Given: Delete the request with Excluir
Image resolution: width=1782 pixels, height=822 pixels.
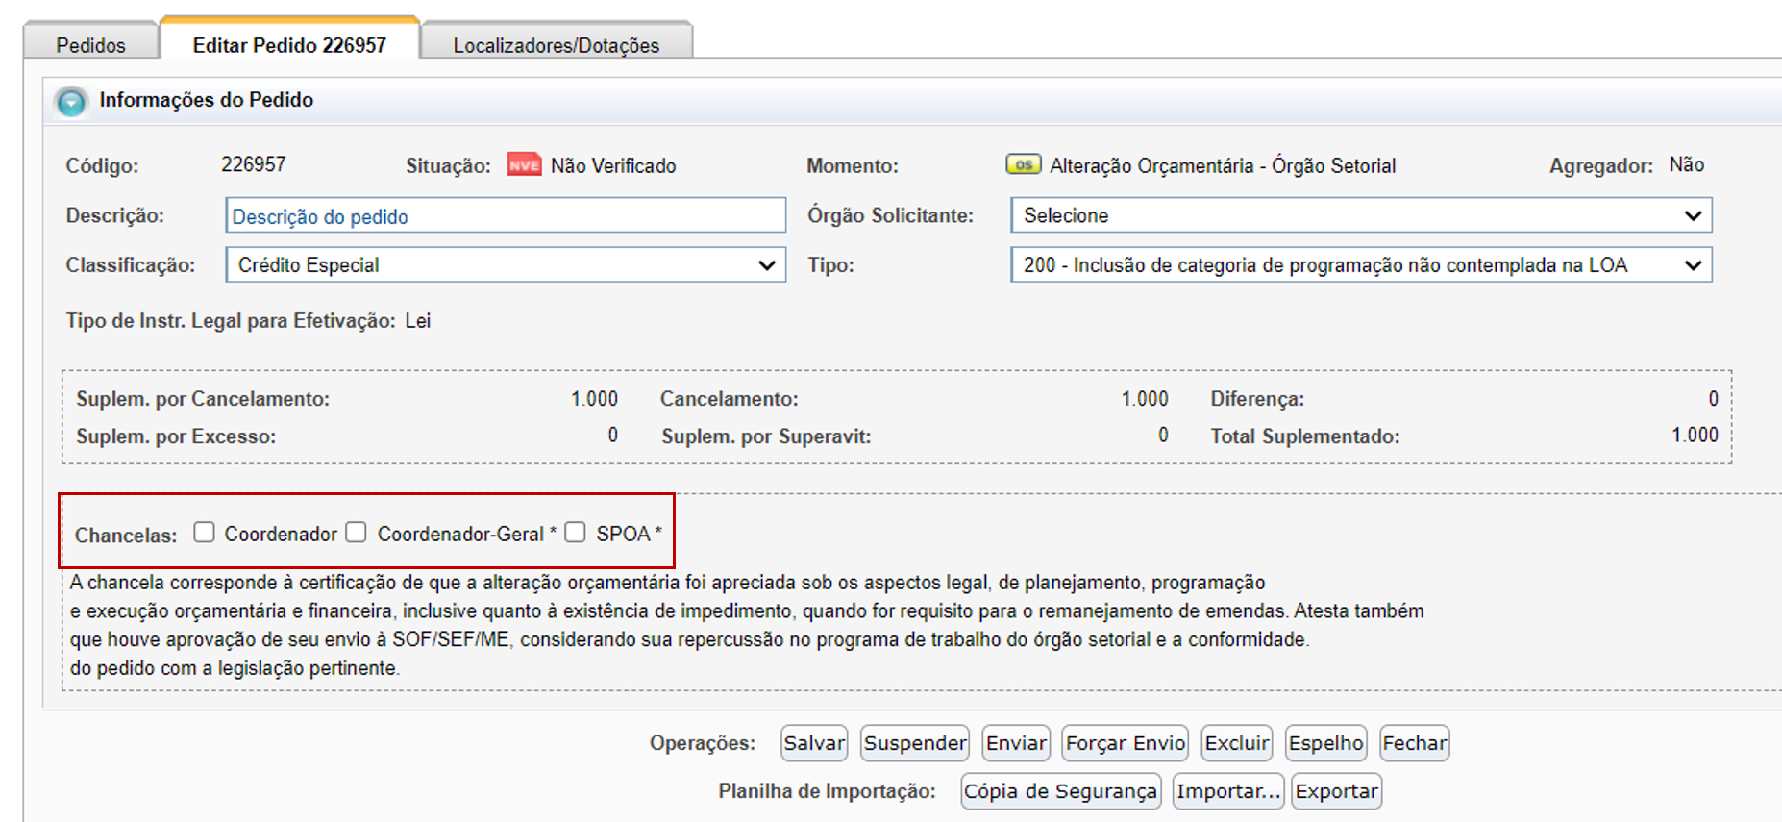Looking at the screenshot, I should pyautogui.click(x=1237, y=743).
